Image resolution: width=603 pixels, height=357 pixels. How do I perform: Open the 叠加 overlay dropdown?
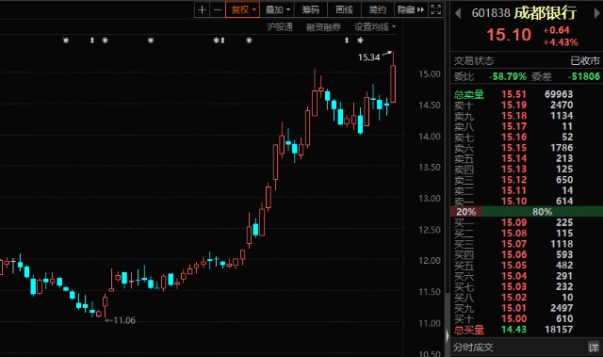(277, 9)
